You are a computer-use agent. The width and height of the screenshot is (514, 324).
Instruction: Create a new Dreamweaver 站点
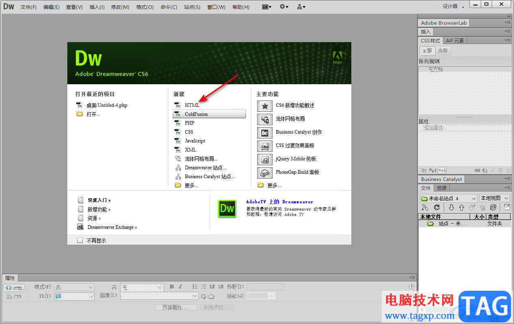205,168
